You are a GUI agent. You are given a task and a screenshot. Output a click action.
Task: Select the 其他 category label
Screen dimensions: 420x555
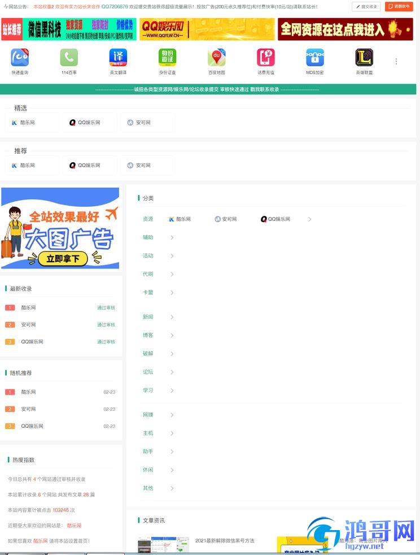(148, 488)
